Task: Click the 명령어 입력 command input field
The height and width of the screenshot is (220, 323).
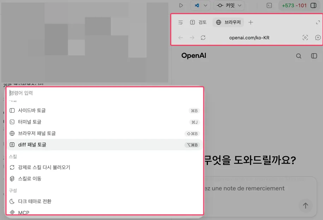Action: 53,93
